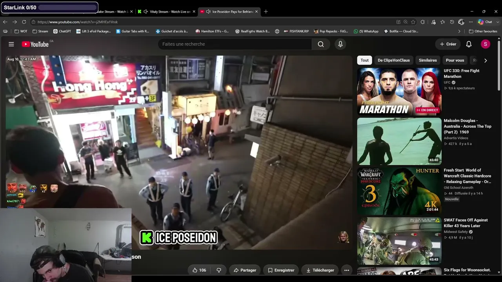Image resolution: width=502 pixels, height=282 pixels.
Task: Open the browser history icon
Action: pyautogui.click(x=452, y=22)
